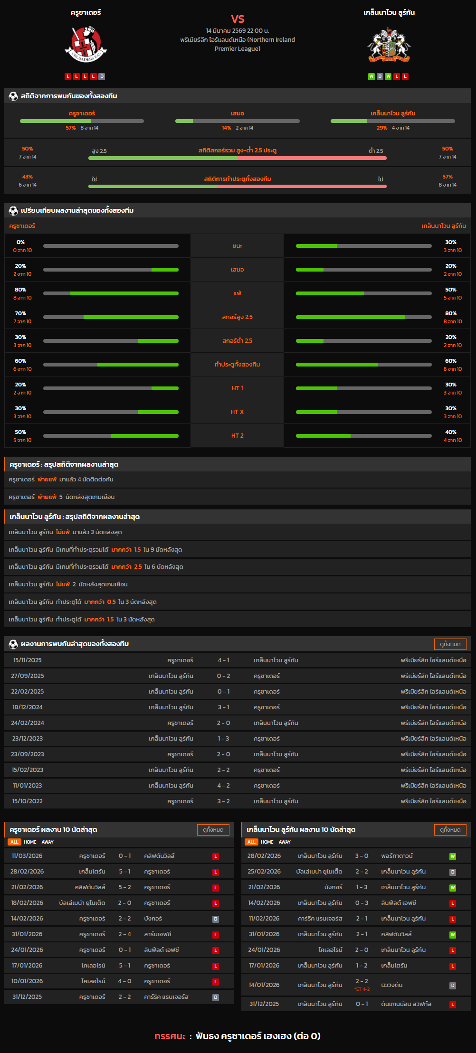The image size is (476, 1053).
Task: Switch to HOME filter in Crusaders matches
Action: pos(30,842)
